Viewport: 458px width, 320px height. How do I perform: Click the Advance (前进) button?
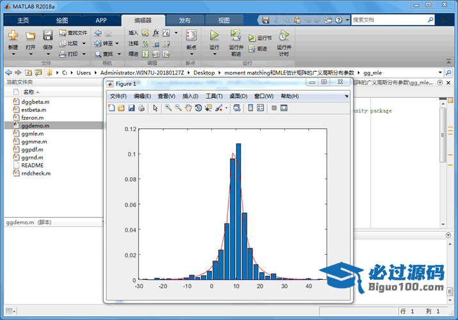[x=258, y=49]
